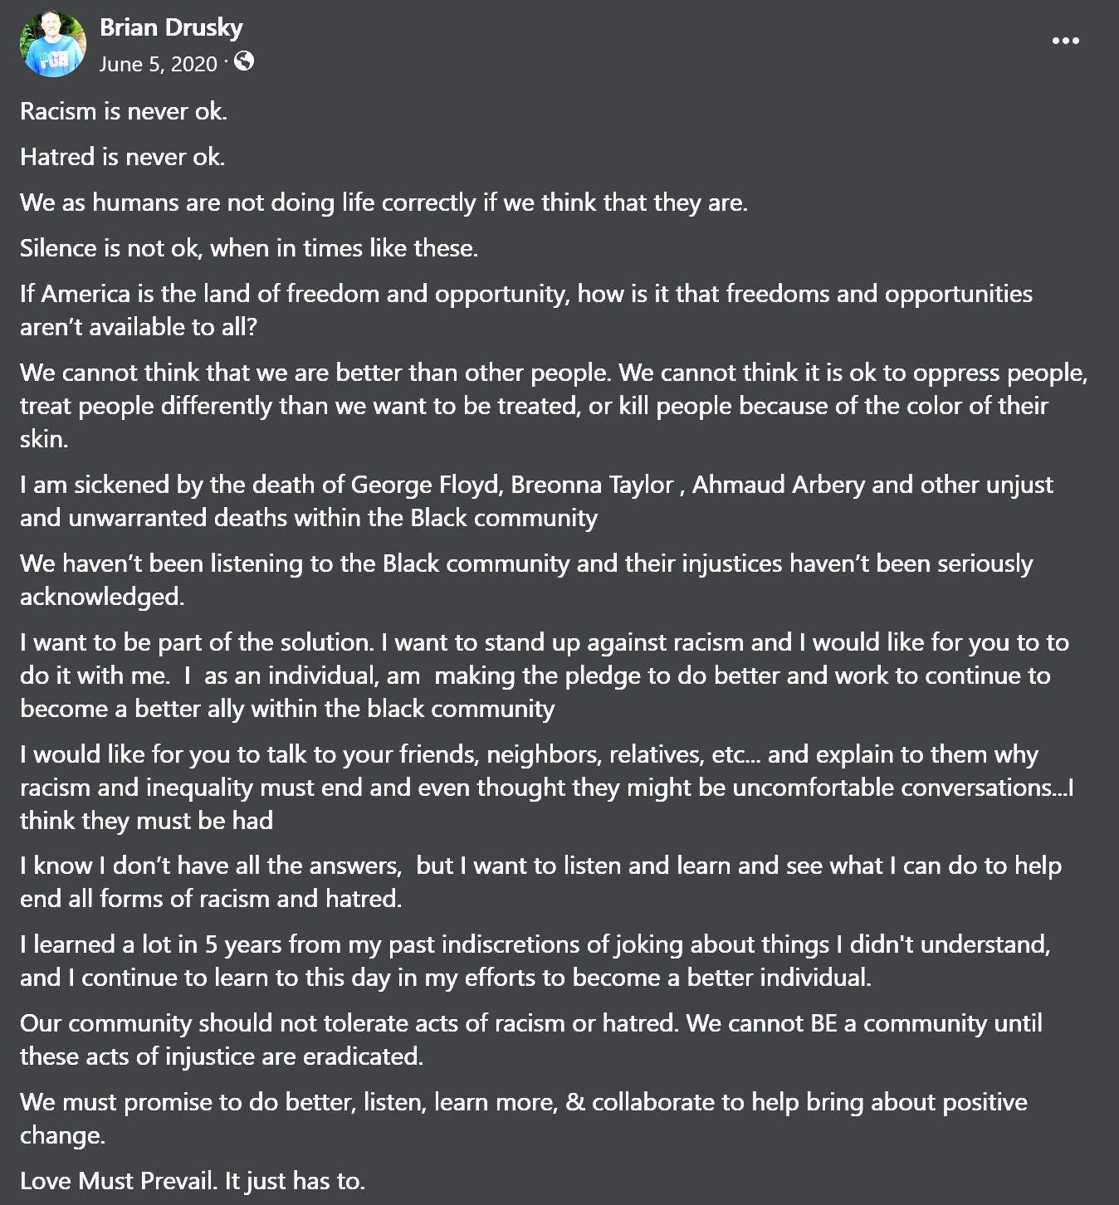This screenshot has height=1205, width=1119.
Task: Click the globe public-audience icon
Action: coord(244,61)
